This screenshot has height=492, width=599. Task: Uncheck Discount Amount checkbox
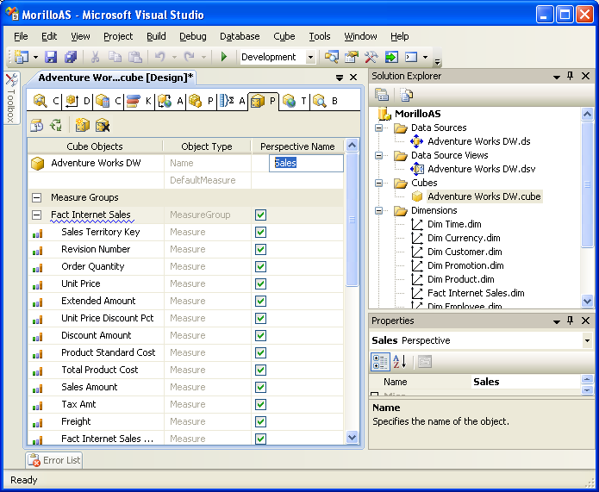click(x=260, y=335)
